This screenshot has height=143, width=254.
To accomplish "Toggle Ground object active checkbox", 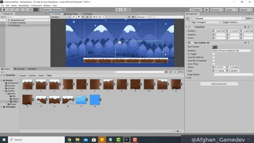I will click(193, 19).
